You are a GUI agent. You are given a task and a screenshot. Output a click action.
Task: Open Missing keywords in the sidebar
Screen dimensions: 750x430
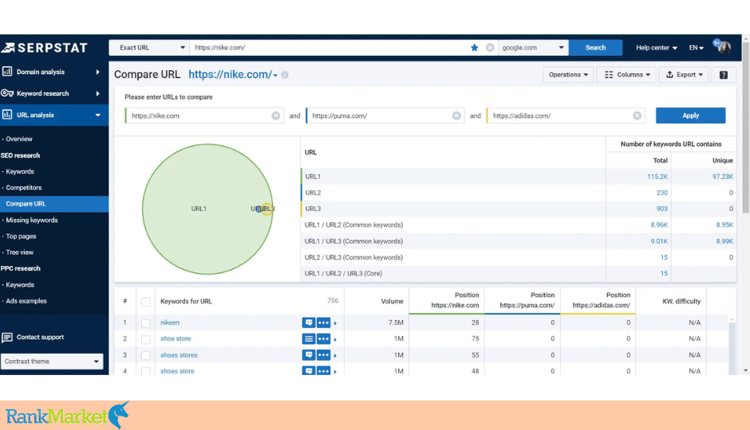[32, 220]
